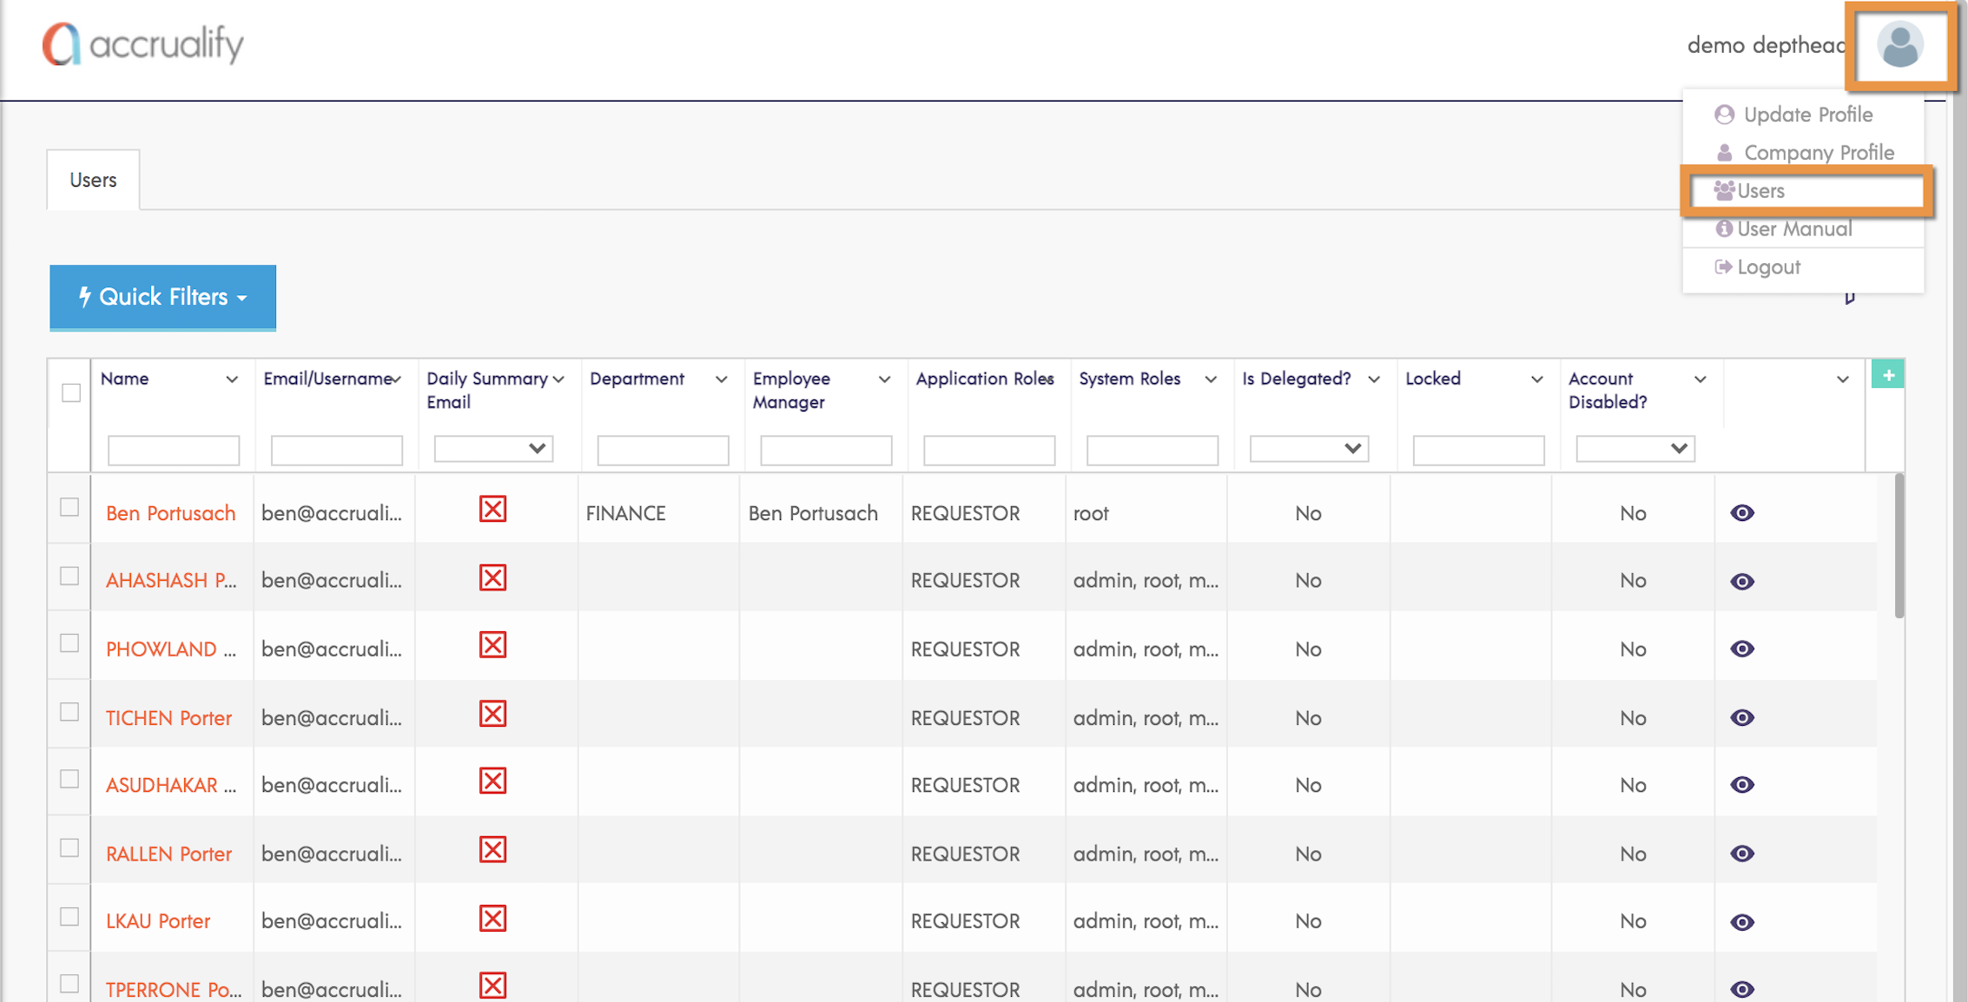Screen dimensions: 1968x1002
Task: Open TICHEN Porter user link
Action: (x=168, y=718)
